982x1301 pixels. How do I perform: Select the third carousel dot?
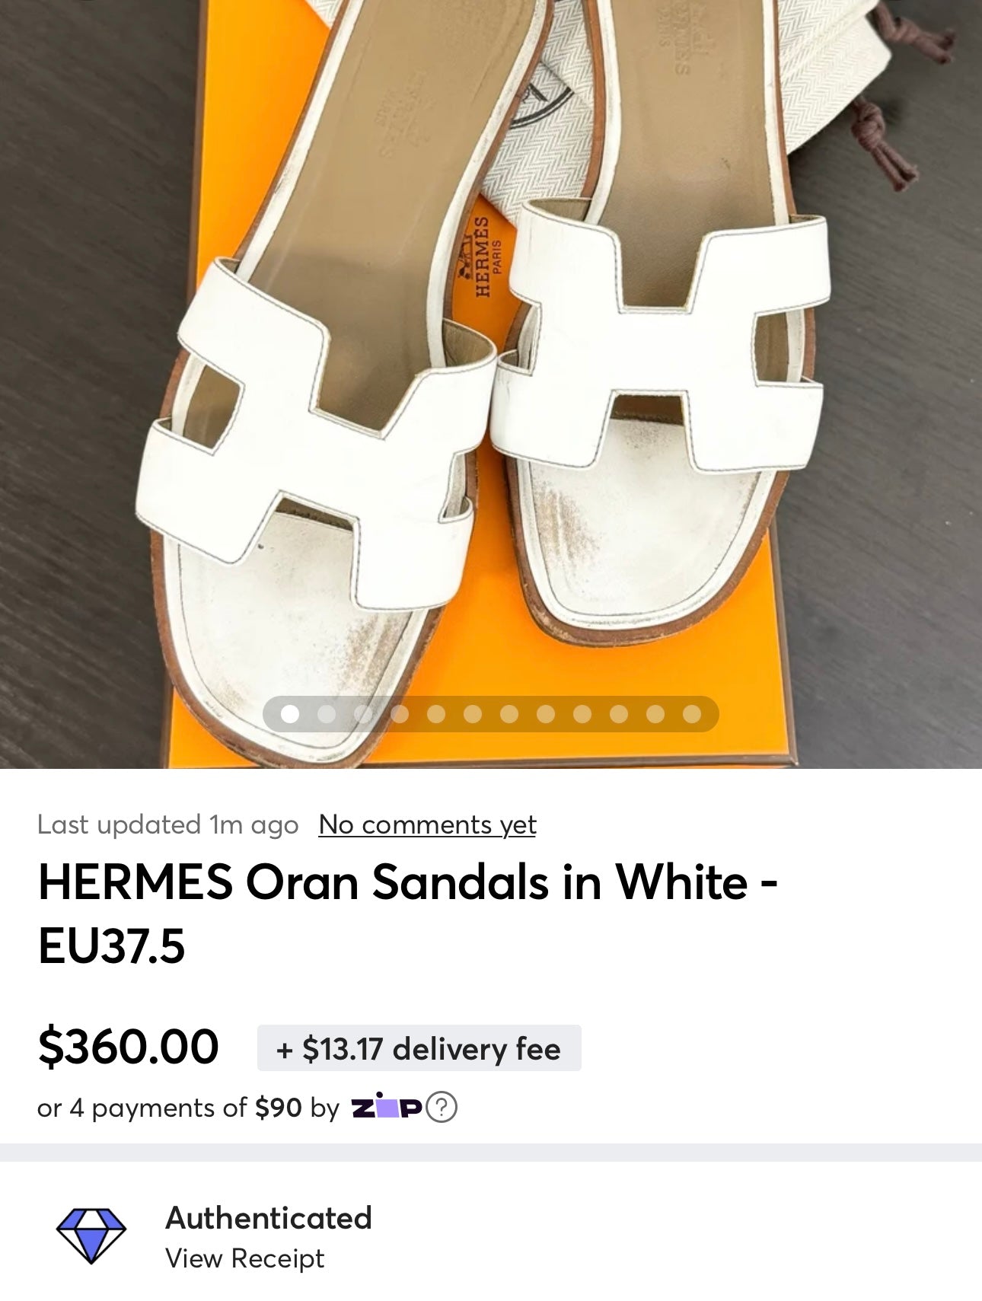[x=363, y=714]
